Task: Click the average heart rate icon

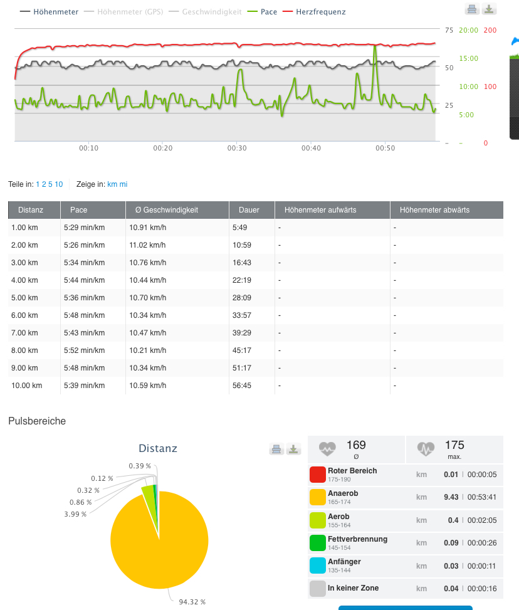Action: [327, 449]
